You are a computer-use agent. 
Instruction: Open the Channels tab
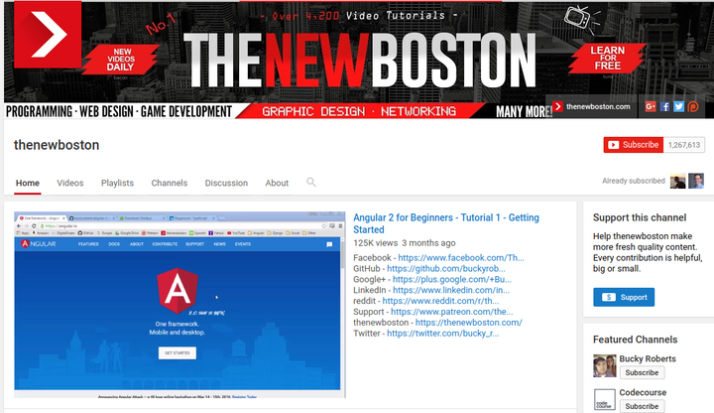click(170, 183)
